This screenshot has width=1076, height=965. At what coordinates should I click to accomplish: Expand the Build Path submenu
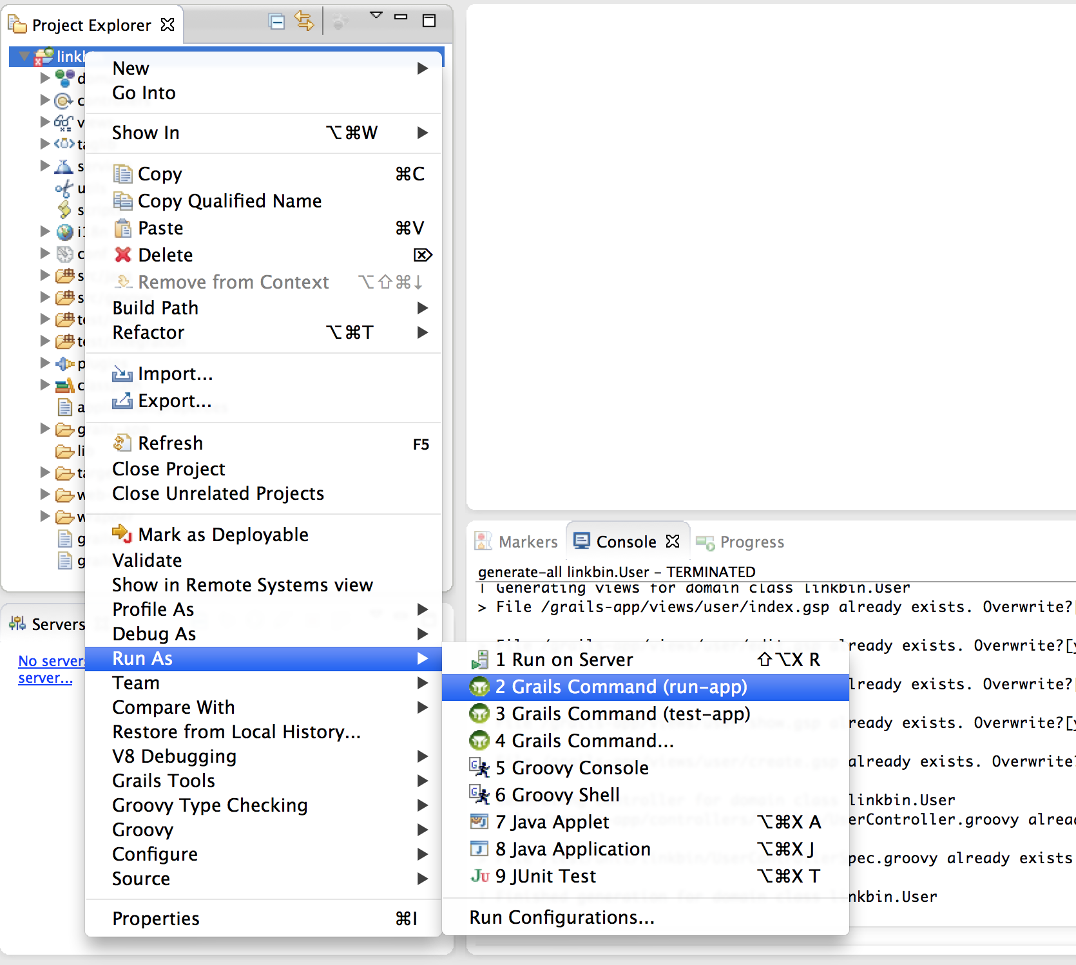tap(155, 308)
